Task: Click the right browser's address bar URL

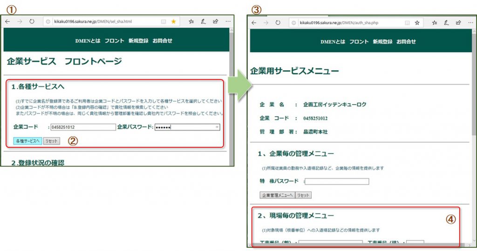Action: (339, 23)
